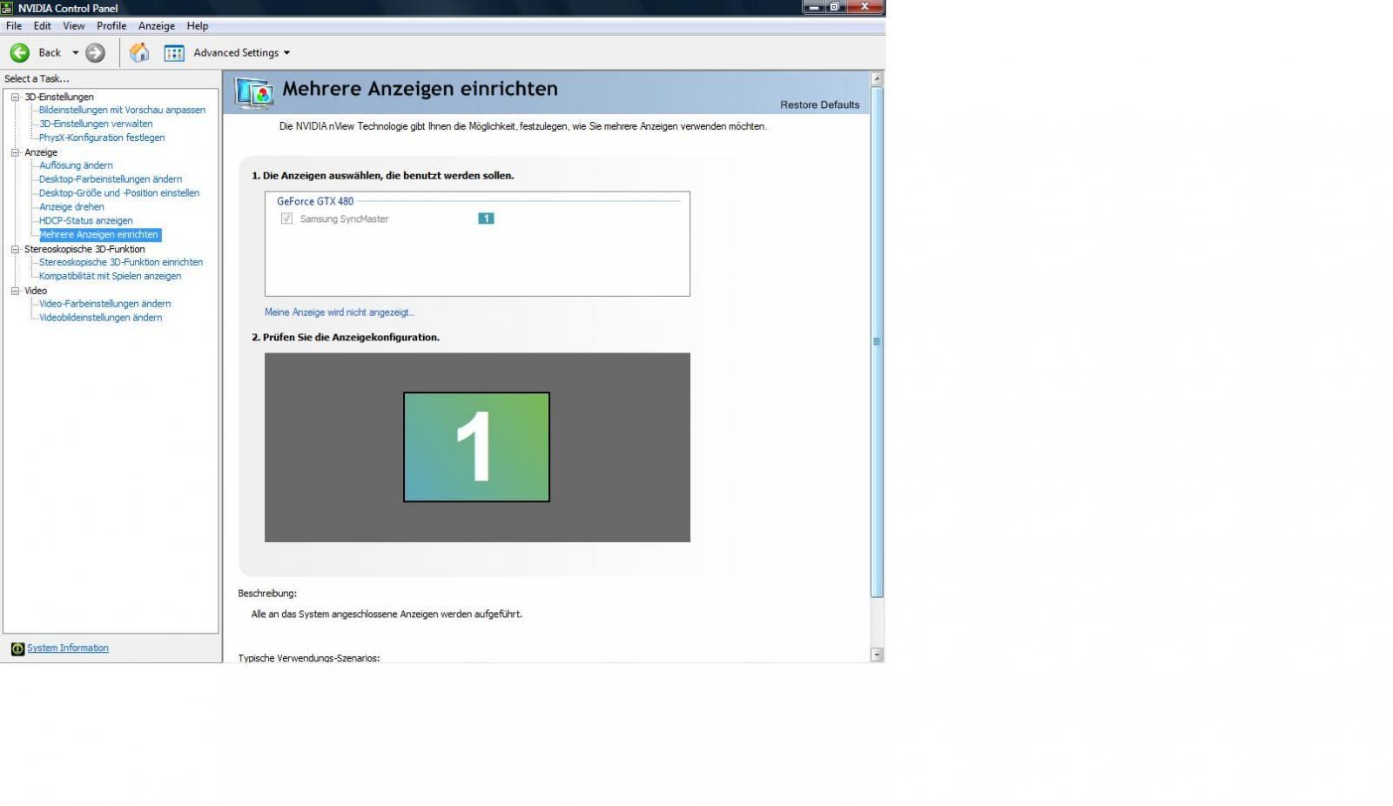The image size is (1393, 806).
Task: Open the Profile menu
Action: 111,26
